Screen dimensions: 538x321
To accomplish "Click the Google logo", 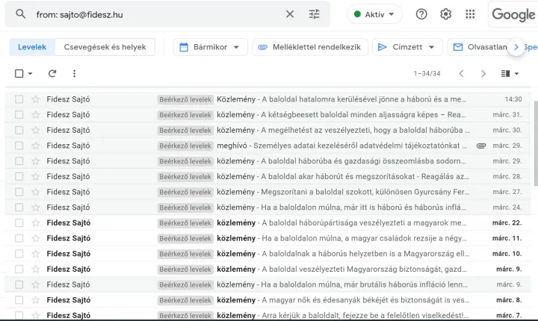I will (x=513, y=14).
